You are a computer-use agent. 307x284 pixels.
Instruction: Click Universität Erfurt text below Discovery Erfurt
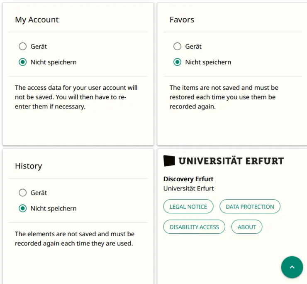point(189,188)
